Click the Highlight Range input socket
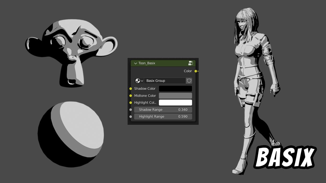326x183 pixels. pos(131,116)
